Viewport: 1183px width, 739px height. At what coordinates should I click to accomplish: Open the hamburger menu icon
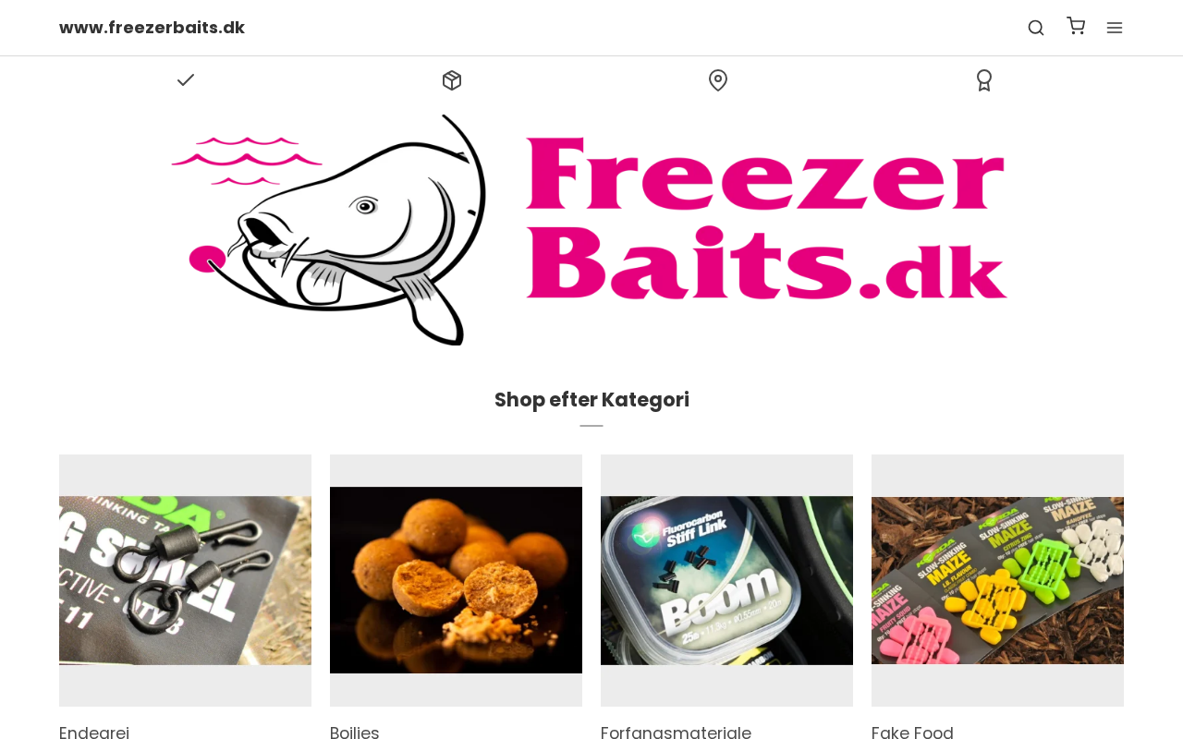1115,28
